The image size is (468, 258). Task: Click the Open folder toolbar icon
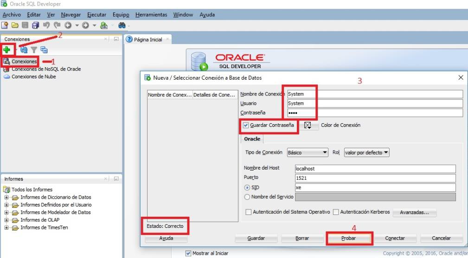click(15, 25)
